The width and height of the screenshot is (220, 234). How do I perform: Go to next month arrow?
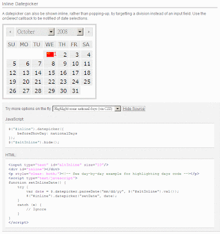coord(89,32)
